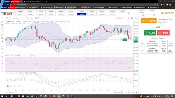Increase trade amount with the plus button
Image resolution: width=175 pixels, height=98 pixels.
point(144,15)
